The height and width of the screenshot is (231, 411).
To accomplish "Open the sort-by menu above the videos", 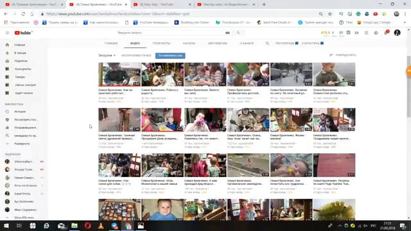I will (x=343, y=55).
